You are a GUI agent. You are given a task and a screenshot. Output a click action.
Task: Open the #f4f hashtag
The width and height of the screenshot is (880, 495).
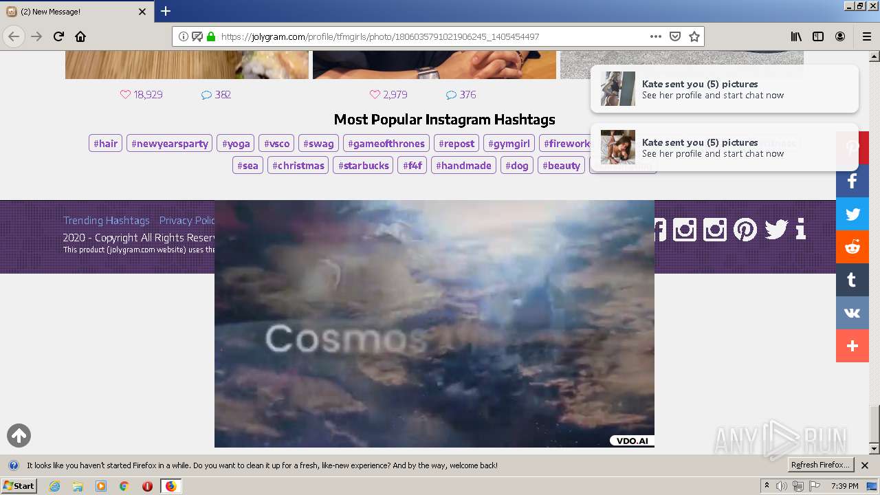(412, 165)
